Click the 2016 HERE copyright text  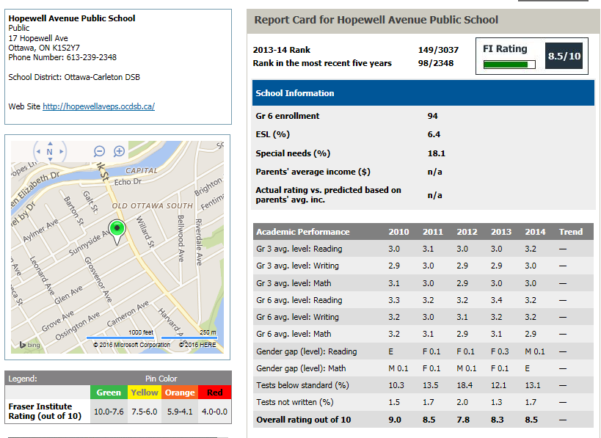(x=199, y=345)
